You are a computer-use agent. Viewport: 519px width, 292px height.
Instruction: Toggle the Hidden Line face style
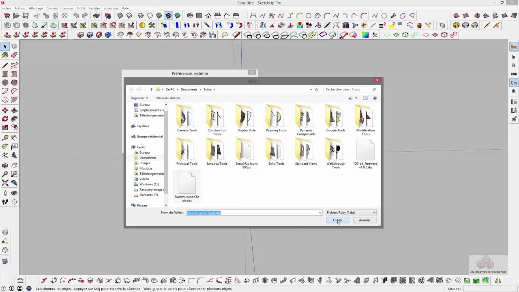[x=150, y=16]
